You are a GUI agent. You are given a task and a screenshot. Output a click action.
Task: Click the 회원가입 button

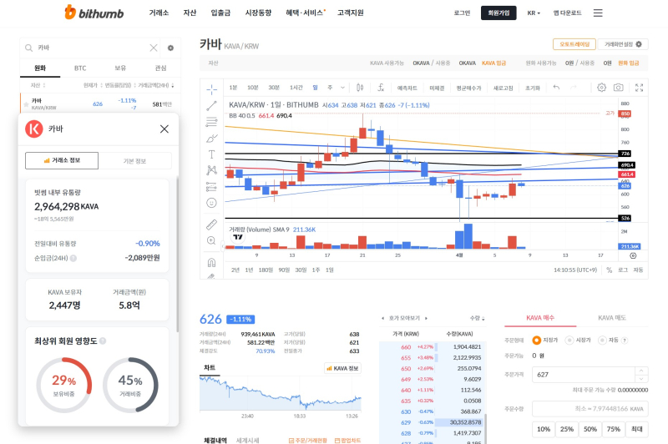[x=498, y=13]
